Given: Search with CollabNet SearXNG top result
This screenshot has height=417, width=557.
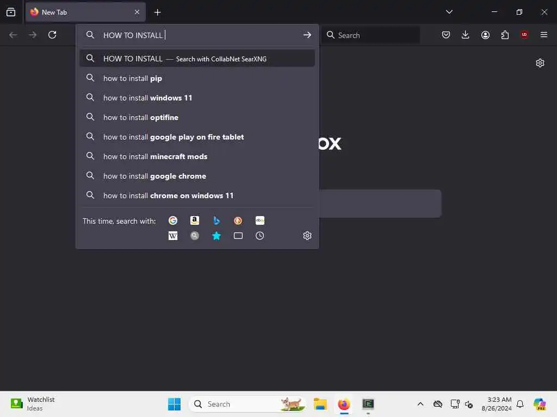Looking at the screenshot, I should [197, 59].
